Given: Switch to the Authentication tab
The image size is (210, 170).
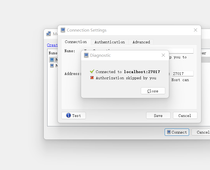Looking at the screenshot, I should tap(109, 42).
